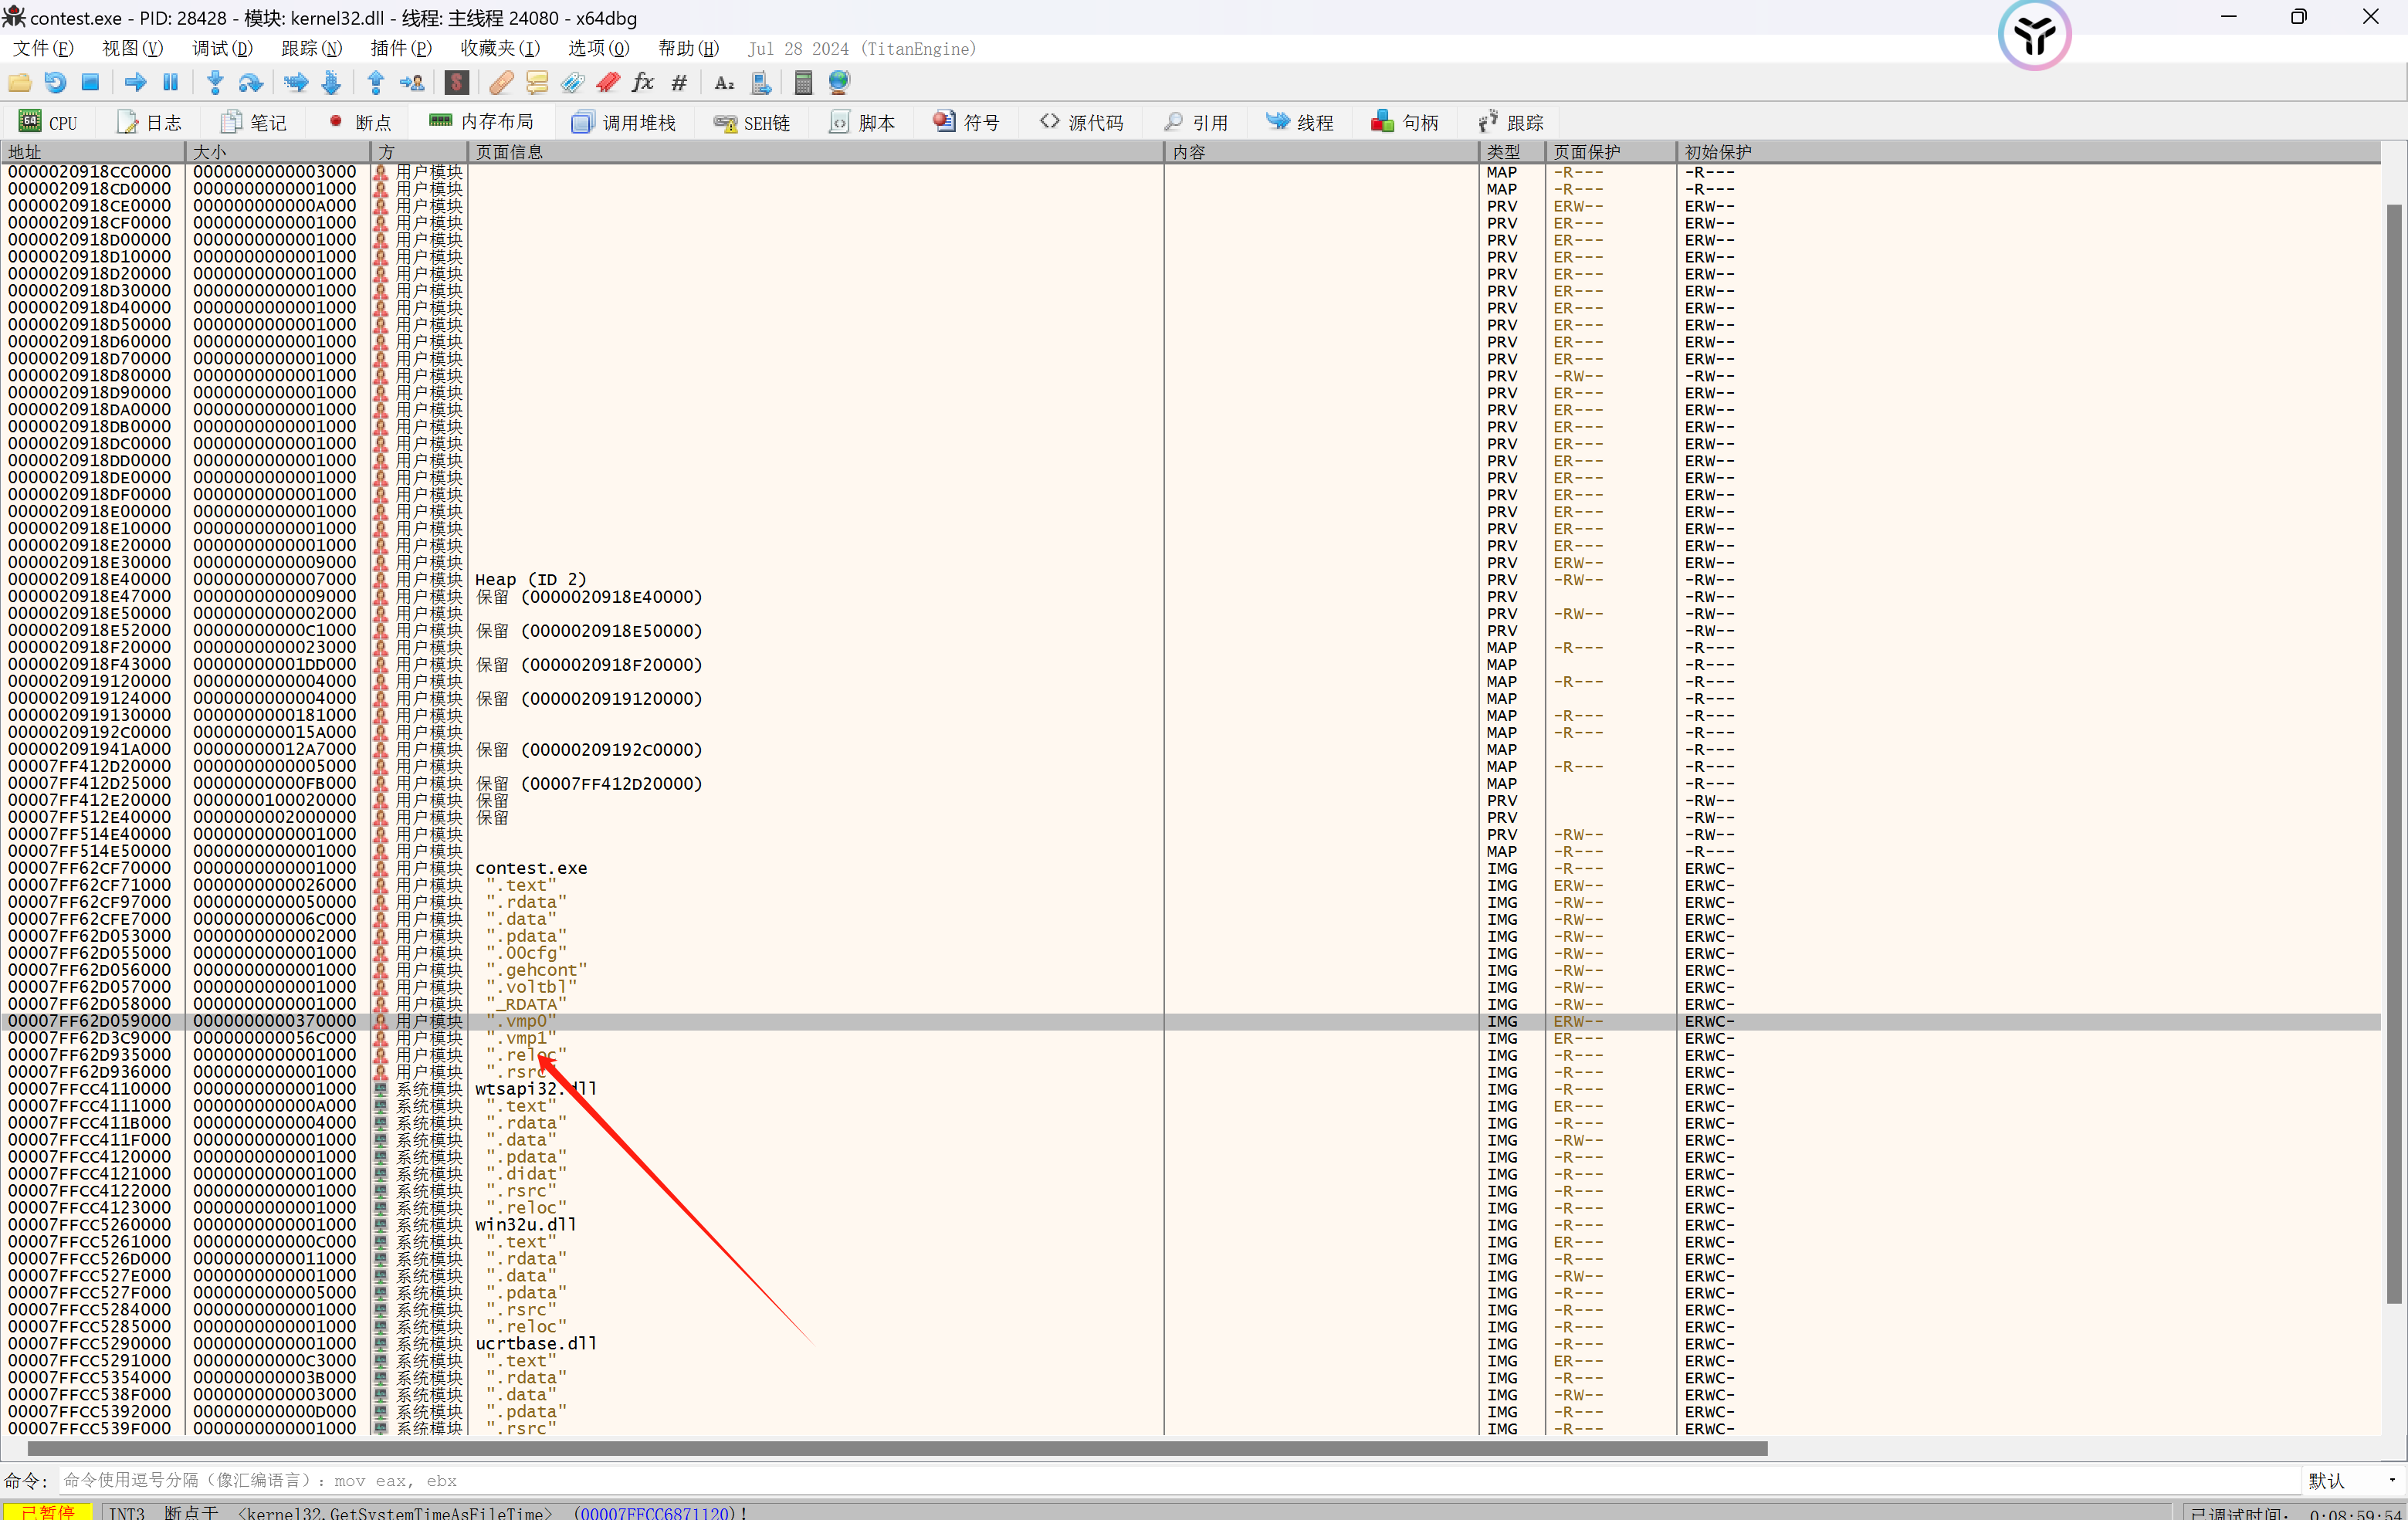Open the 默认 command mode dropdown

(x=2352, y=1480)
